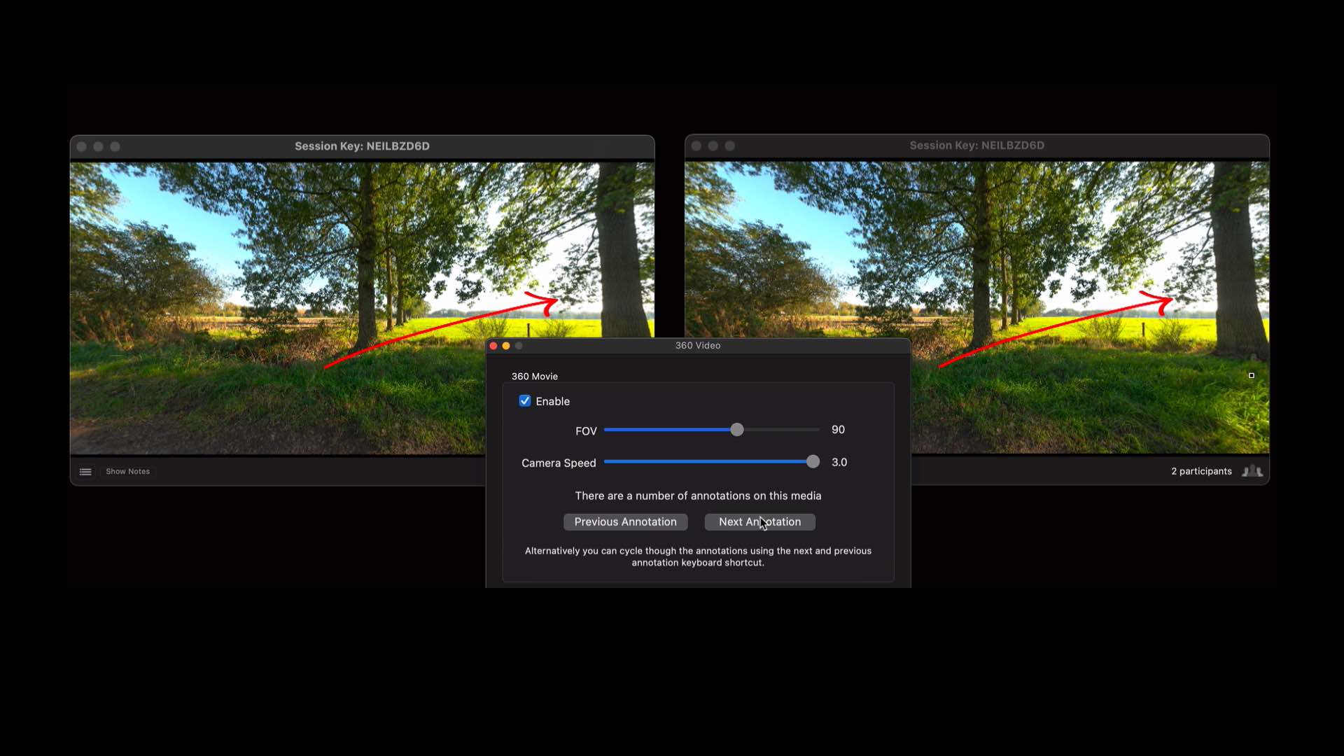Click the '2 participants' label
The image size is (1344, 756).
pyautogui.click(x=1201, y=471)
